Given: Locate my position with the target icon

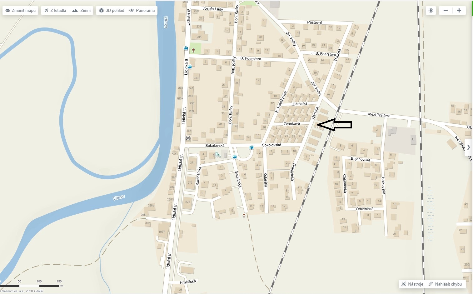Looking at the screenshot, I should [x=431, y=10].
